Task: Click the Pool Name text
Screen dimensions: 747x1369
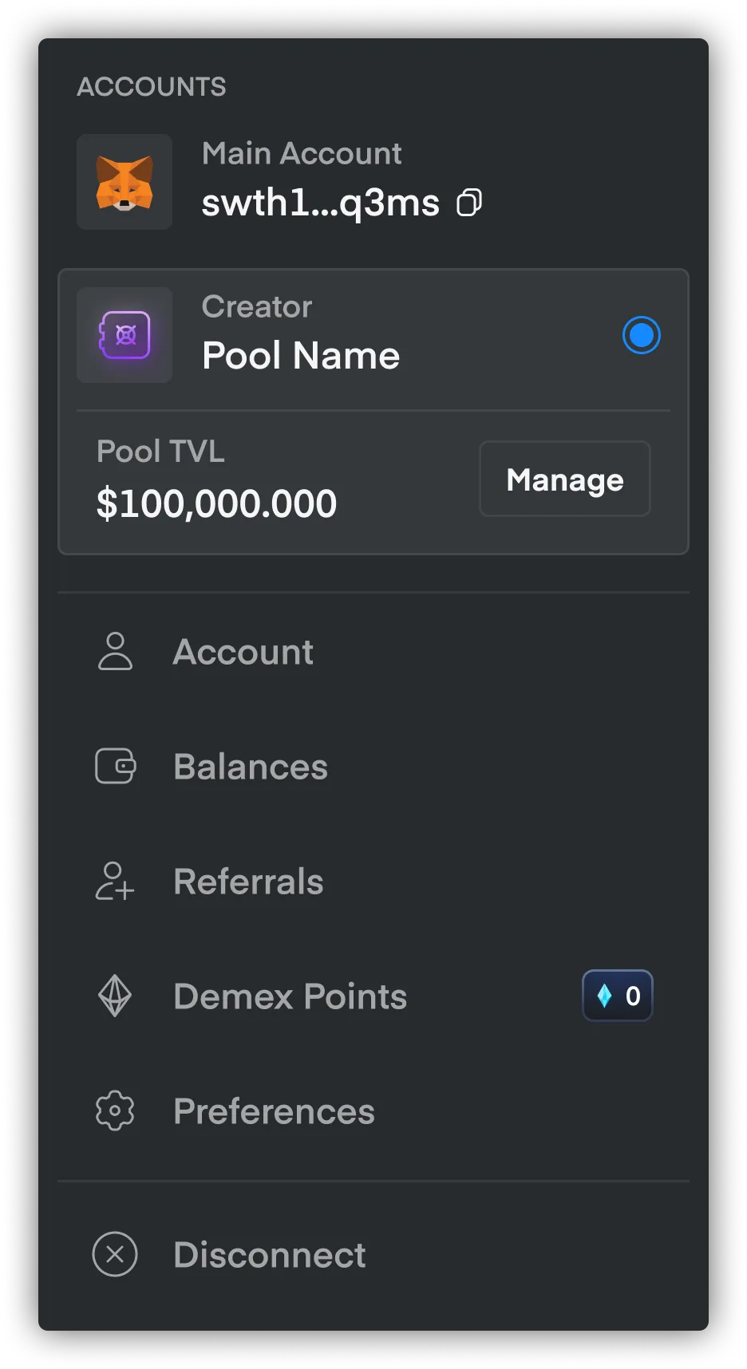Action: (x=301, y=356)
